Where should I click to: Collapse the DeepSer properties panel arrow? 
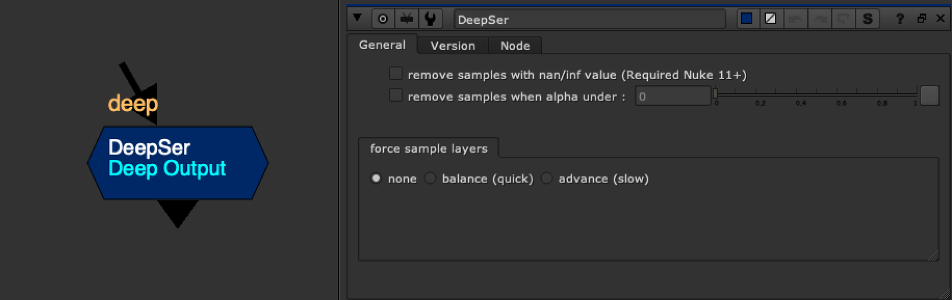[357, 18]
